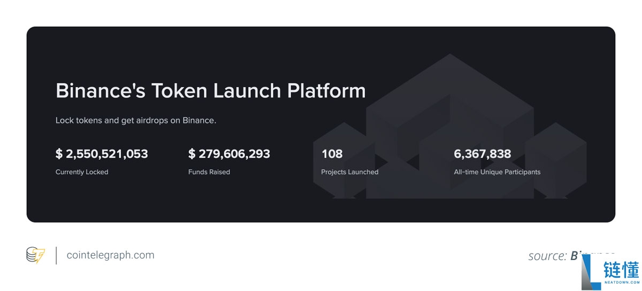642x291 pixels.
Task: Click the 6,367,838 participants figure
Action: point(483,154)
